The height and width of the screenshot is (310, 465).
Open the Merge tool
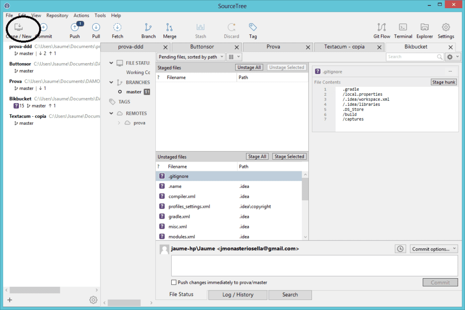169,28
